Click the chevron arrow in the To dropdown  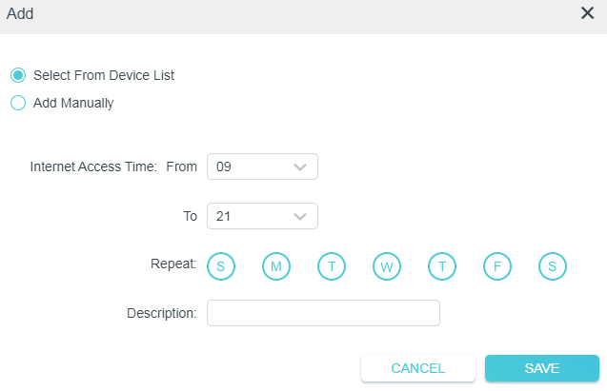tap(301, 217)
